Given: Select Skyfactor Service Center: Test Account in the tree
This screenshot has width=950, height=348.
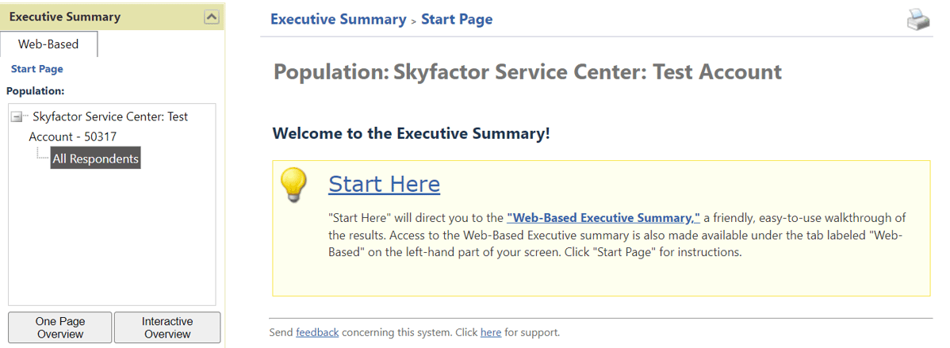Looking at the screenshot, I should [x=109, y=126].
